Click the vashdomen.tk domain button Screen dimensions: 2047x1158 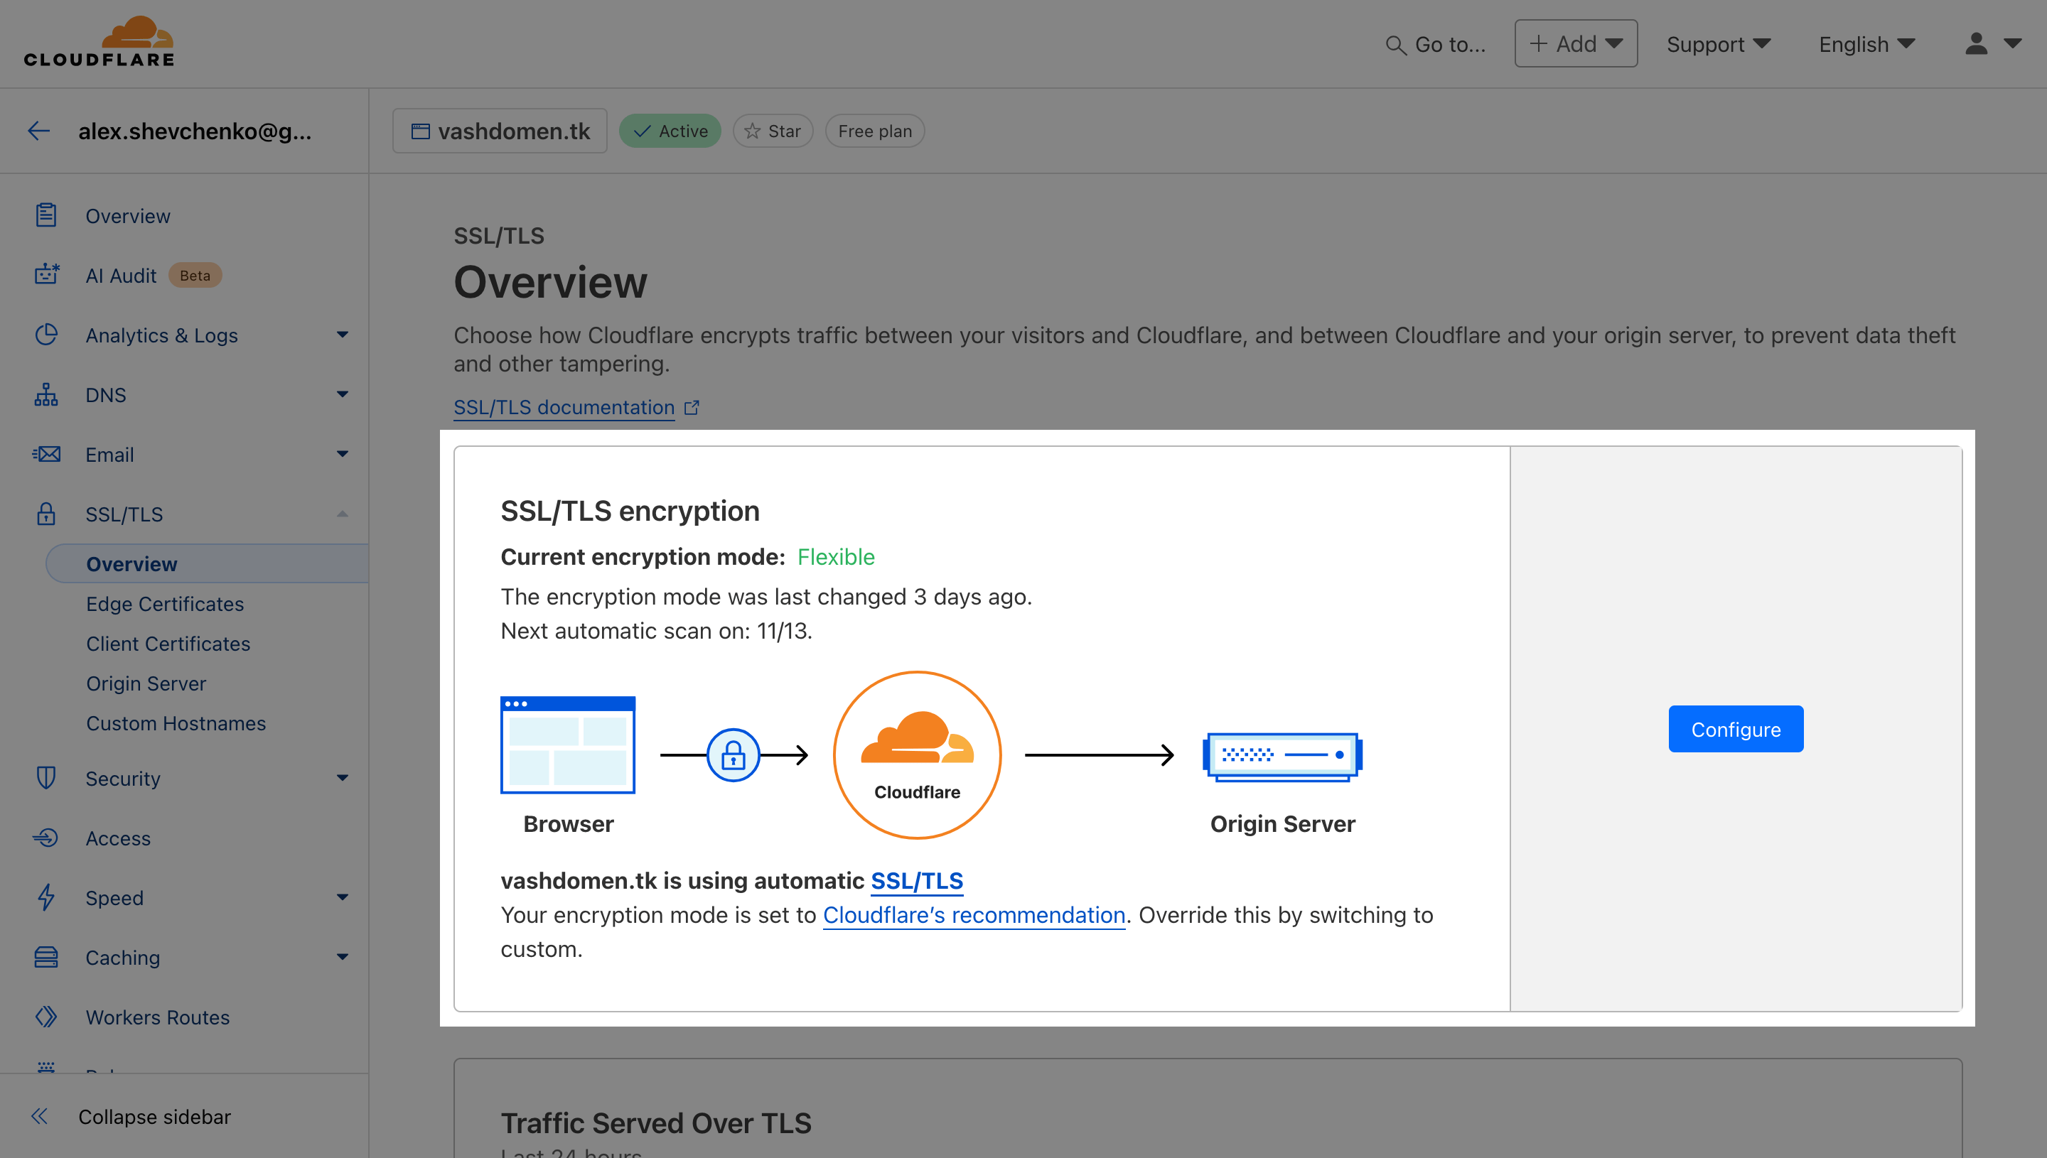pos(500,131)
